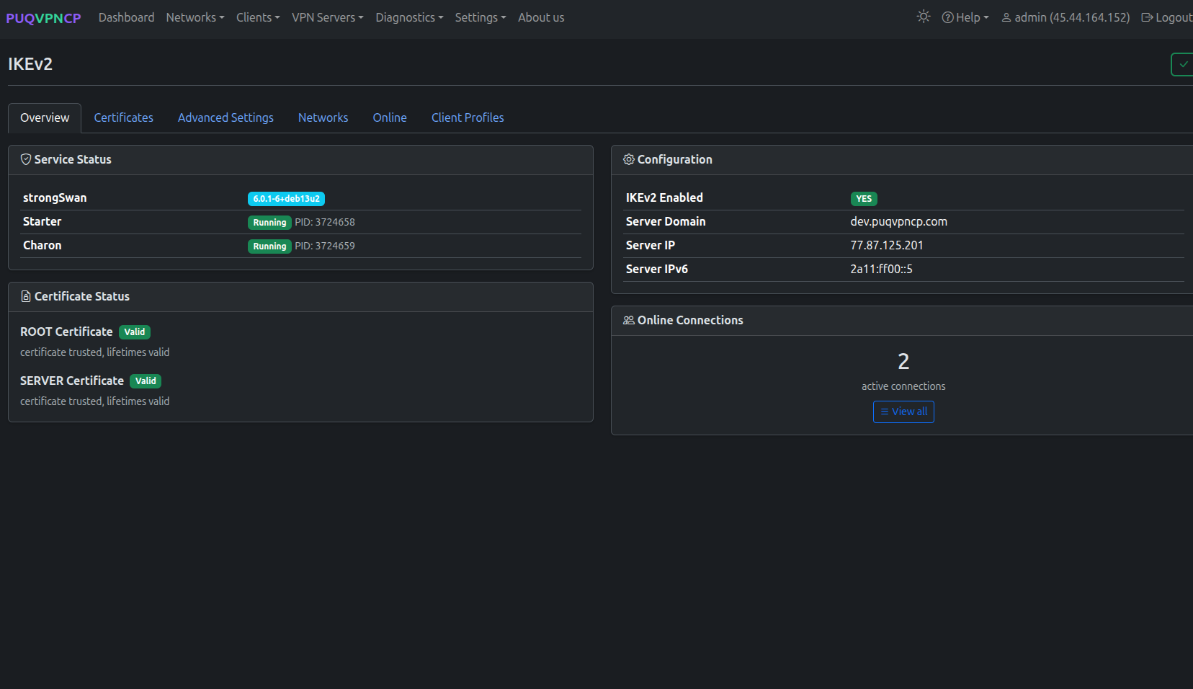Click the PUQVPNCP logo
The image size is (1193, 689).
(43, 18)
